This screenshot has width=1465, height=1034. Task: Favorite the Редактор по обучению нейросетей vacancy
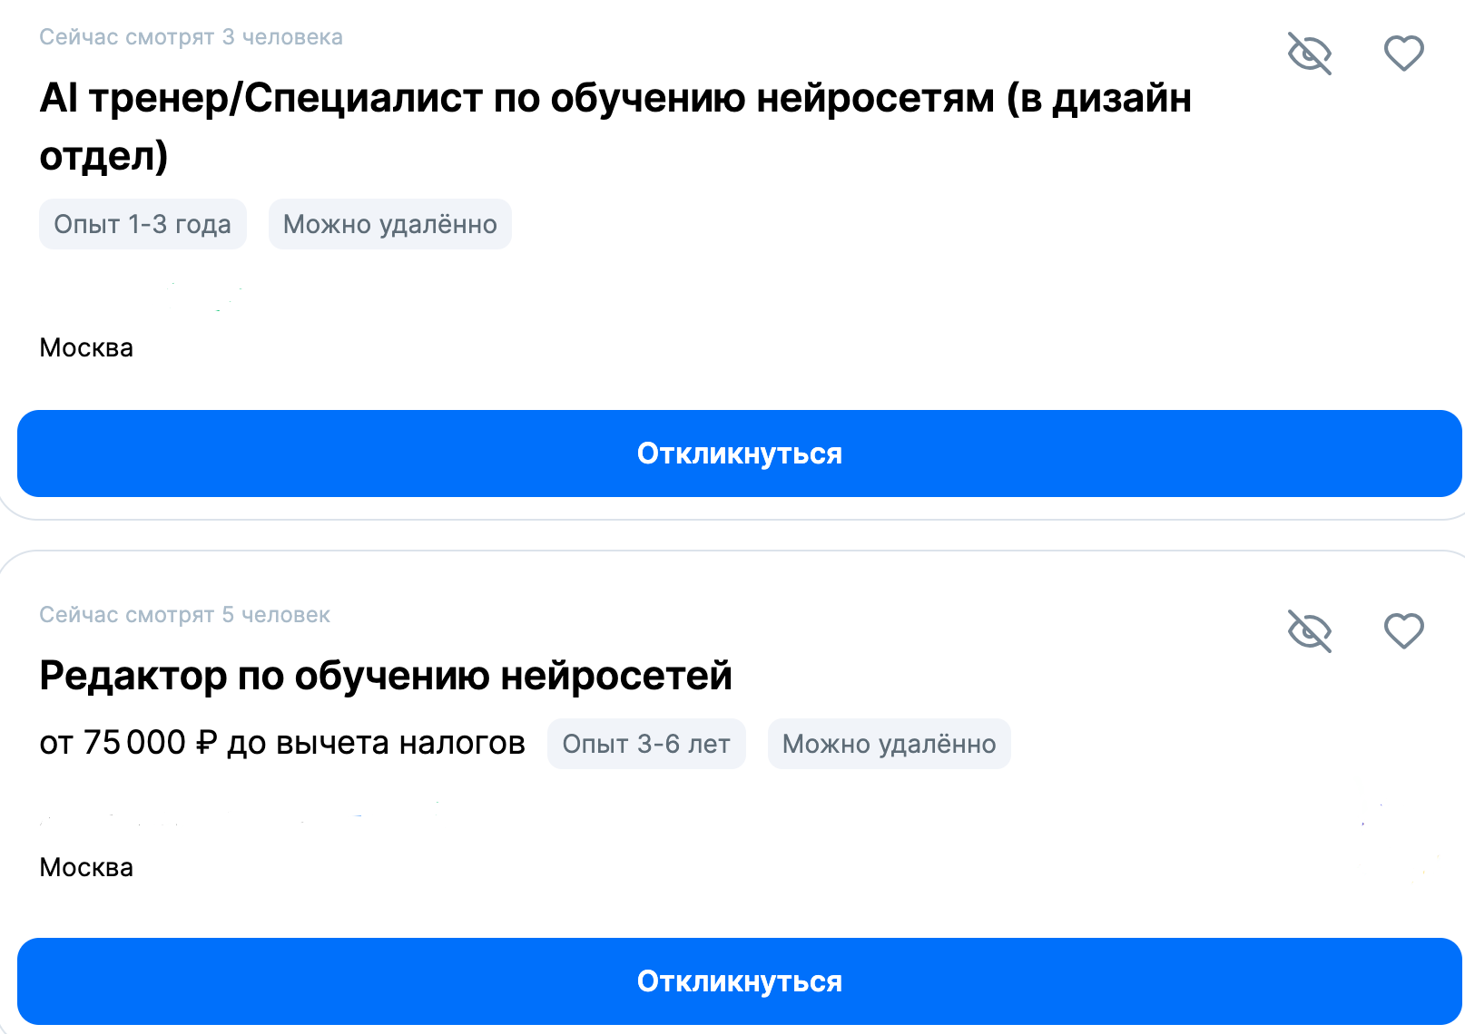coord(1403,631)
